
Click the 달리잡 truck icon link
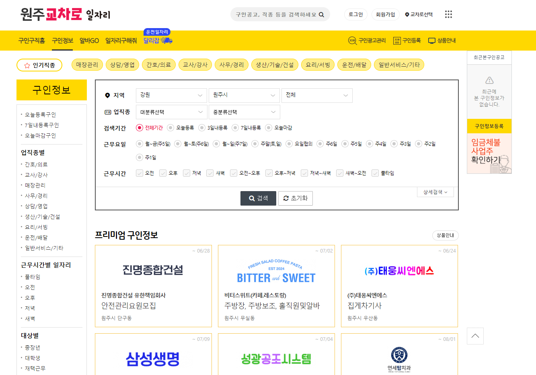(158, 41)
